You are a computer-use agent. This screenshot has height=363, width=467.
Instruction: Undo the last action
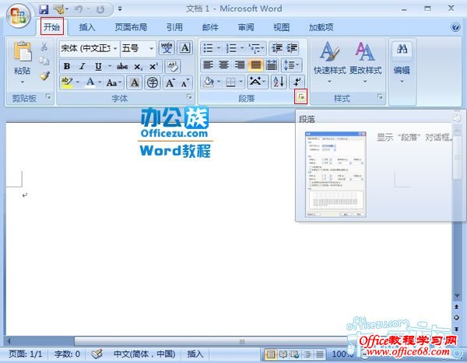click(79, 9)
